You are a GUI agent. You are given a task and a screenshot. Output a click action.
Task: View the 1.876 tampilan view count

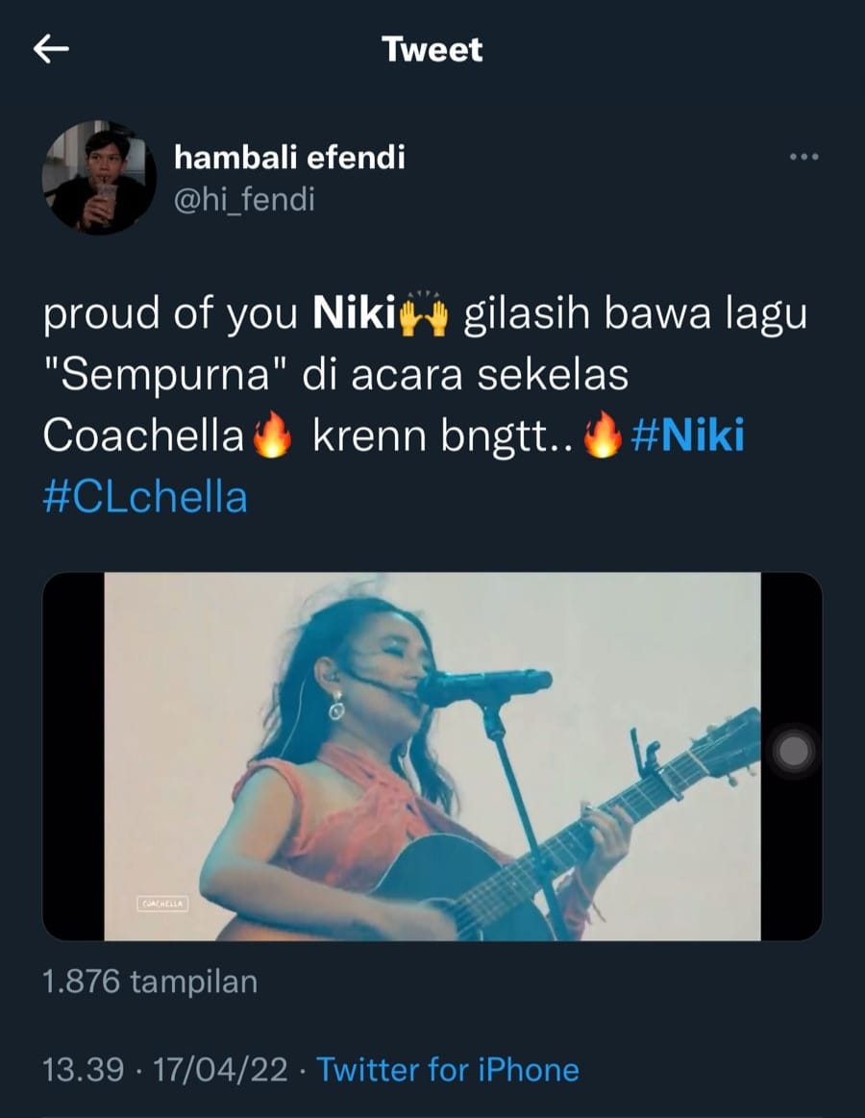(x=150, y=981)
